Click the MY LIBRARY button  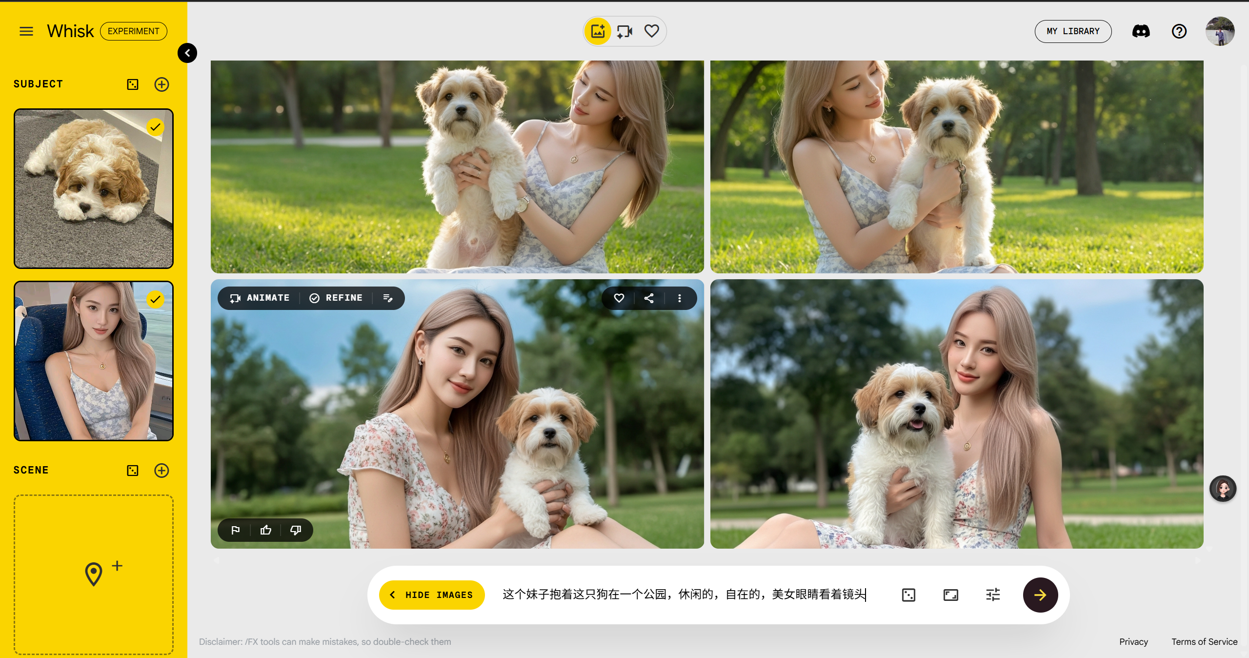point(1073,31)
